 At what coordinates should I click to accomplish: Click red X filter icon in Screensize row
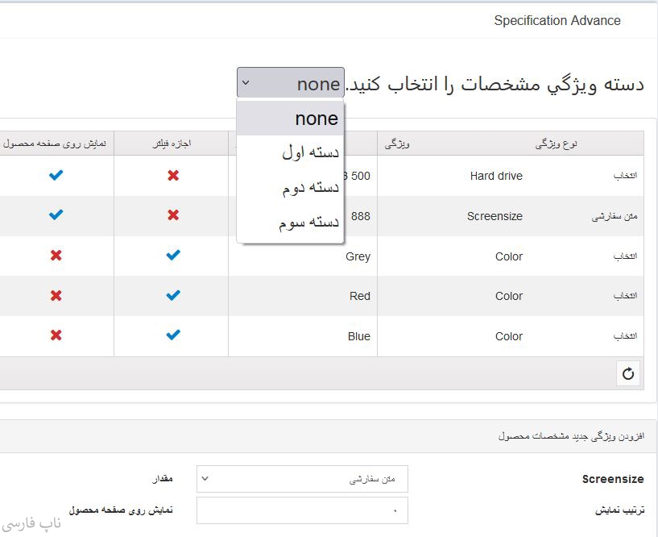(x=172, y=215)
